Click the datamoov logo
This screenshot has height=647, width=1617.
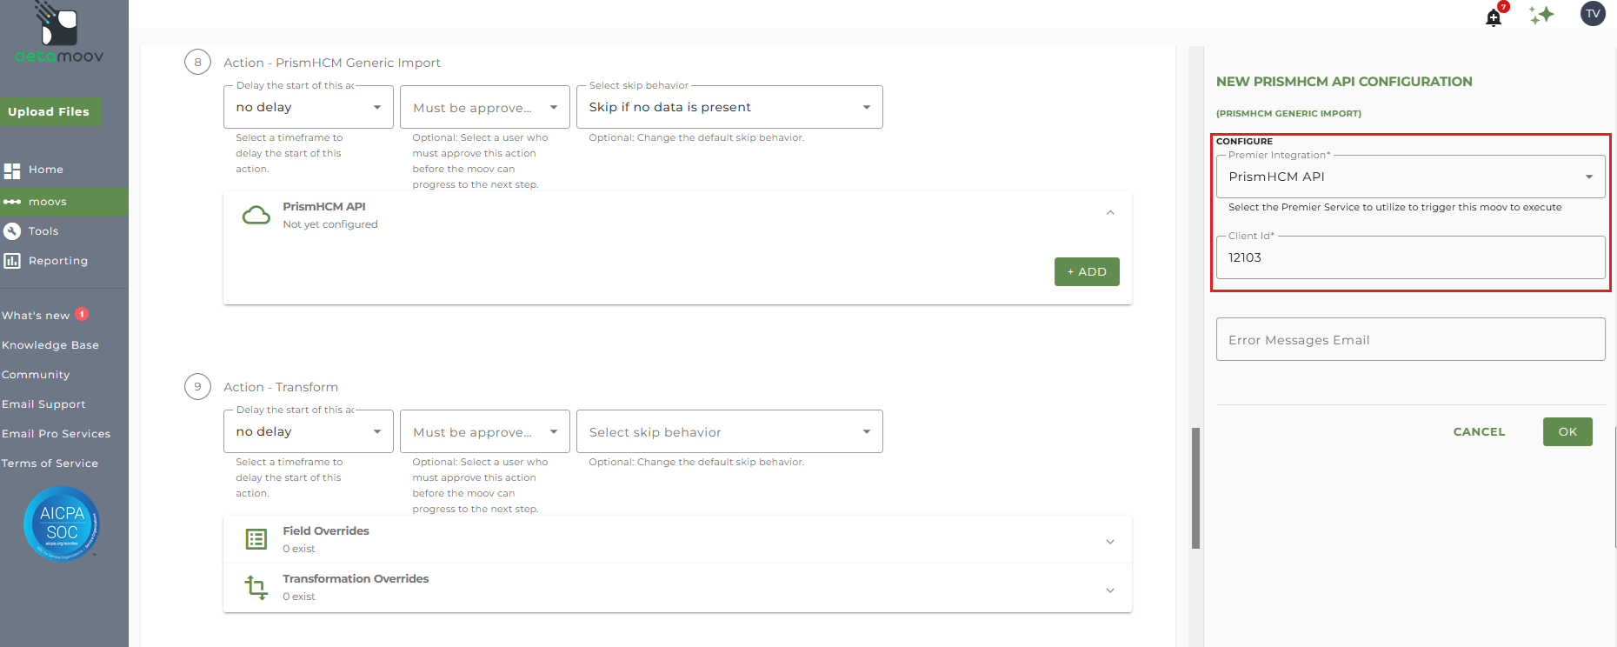59,33
